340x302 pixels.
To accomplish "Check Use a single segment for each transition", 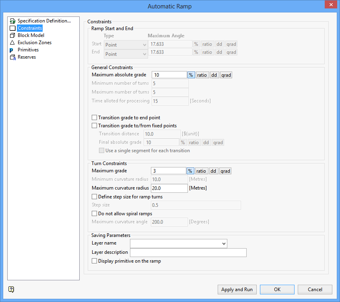I will 101,151.
